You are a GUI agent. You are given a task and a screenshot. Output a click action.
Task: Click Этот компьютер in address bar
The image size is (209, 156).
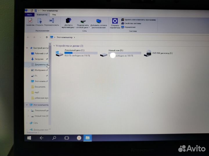64,37
